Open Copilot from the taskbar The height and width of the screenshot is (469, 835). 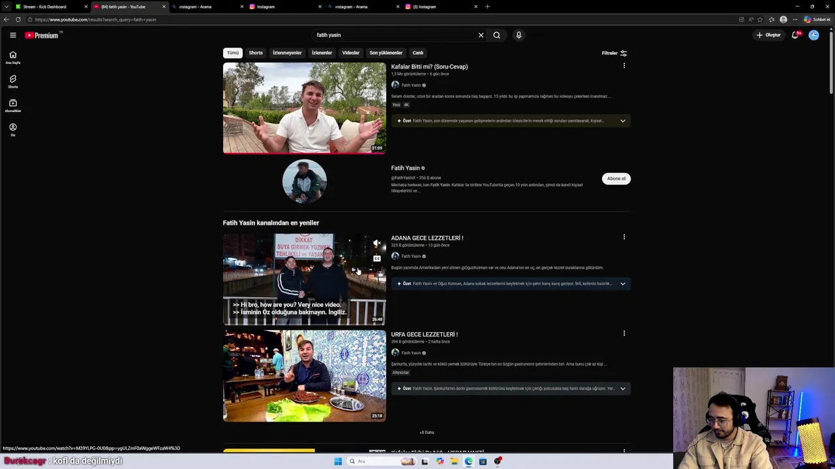tap(440, 461)
